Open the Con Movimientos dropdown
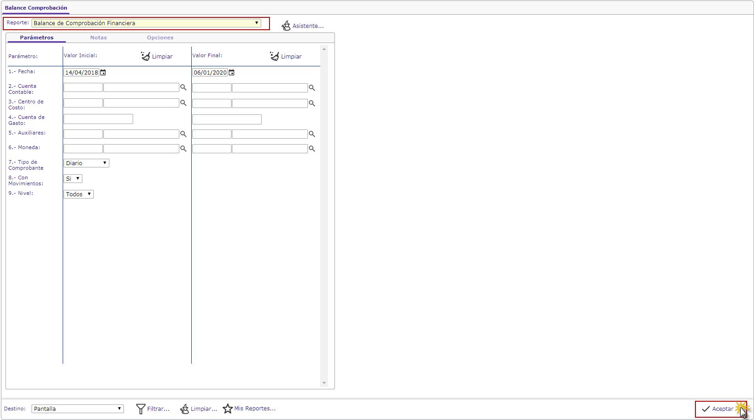Viewport: 754px width, 420px height. pyautogui.click(x=73, y=178)
